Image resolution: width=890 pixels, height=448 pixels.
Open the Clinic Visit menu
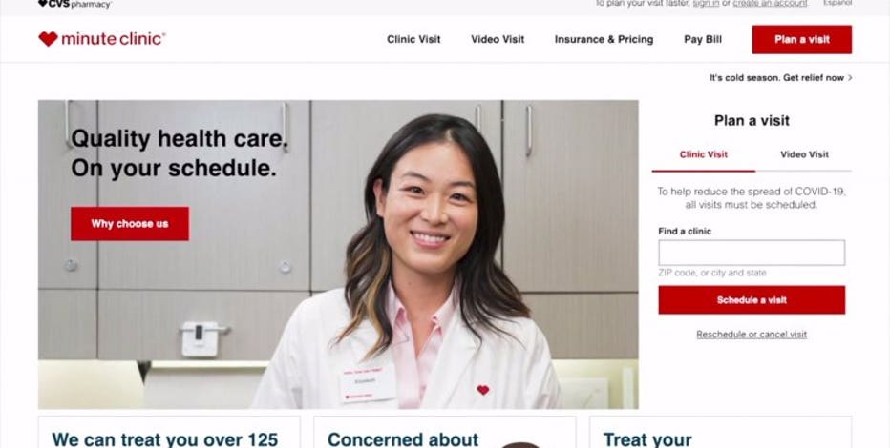tap(413, 40)
